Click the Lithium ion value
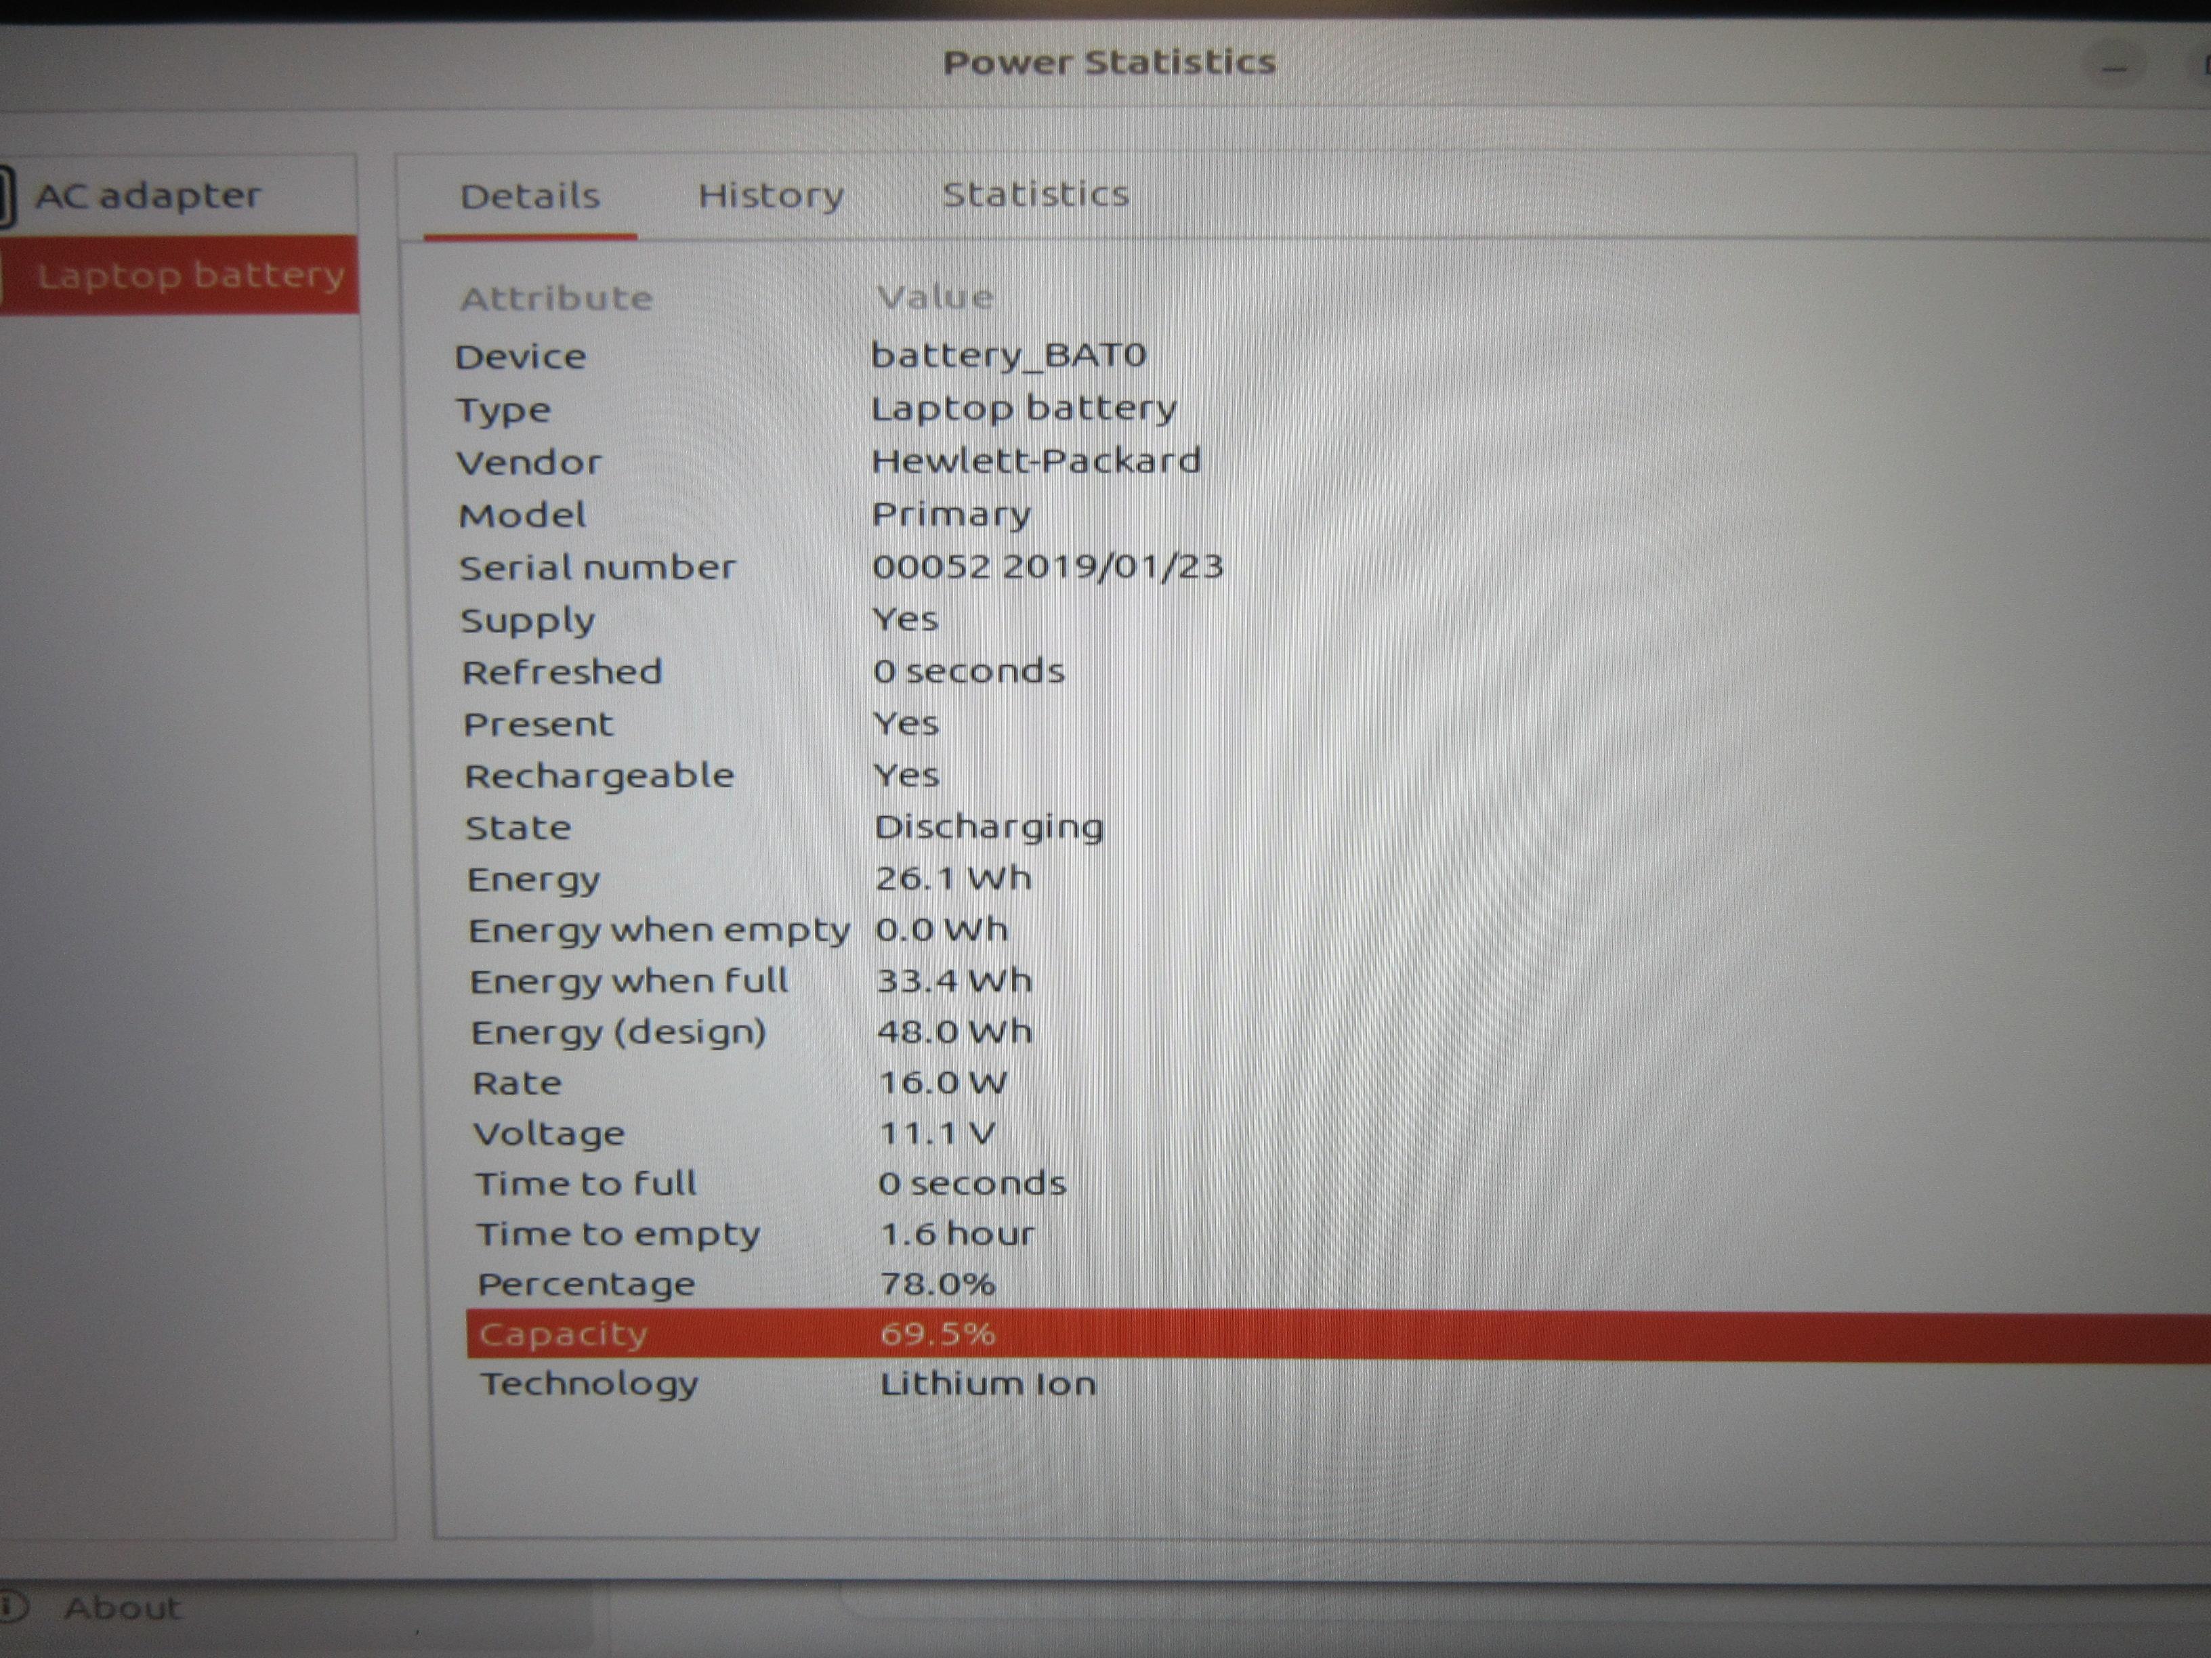Image resolution: width=2211 pixels, height=1658 pixels. click(988, 1384)
